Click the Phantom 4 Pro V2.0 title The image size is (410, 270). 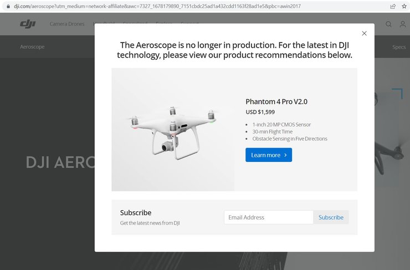(x=276, y=101)
